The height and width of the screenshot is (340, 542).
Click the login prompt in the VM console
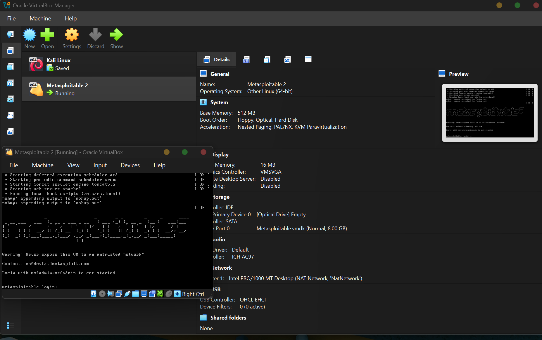tap(30, 287)
